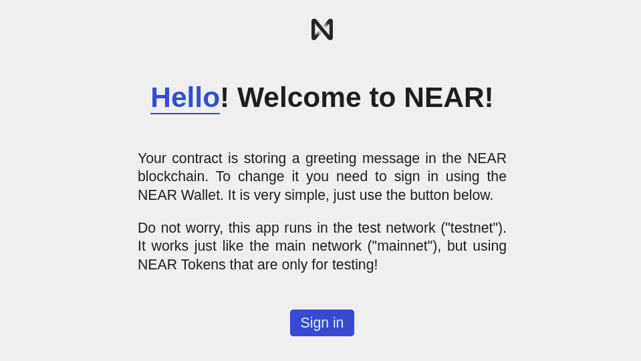Click the "NEAR Wallet" text in the description
641x361 pixels.
pyautogui.click(x=180, y=195)
